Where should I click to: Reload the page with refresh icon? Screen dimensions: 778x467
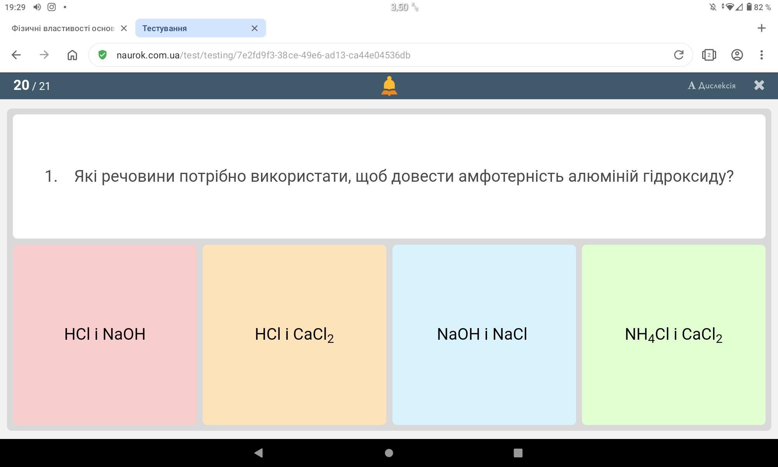coord(678,55)
